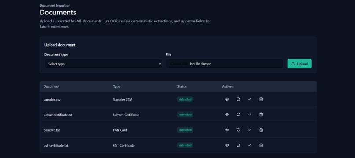Image resolution: width=355 pixels, height=158 pixels.
Task: Select the supplier.csv file name
Action: [x=52, y=99]
